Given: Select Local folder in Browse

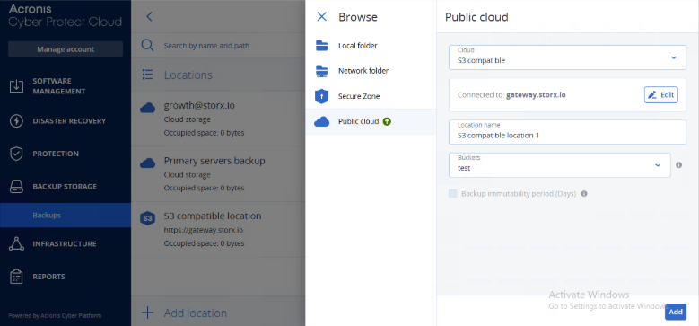Looking at the screenshot, I should pos(371,46).
